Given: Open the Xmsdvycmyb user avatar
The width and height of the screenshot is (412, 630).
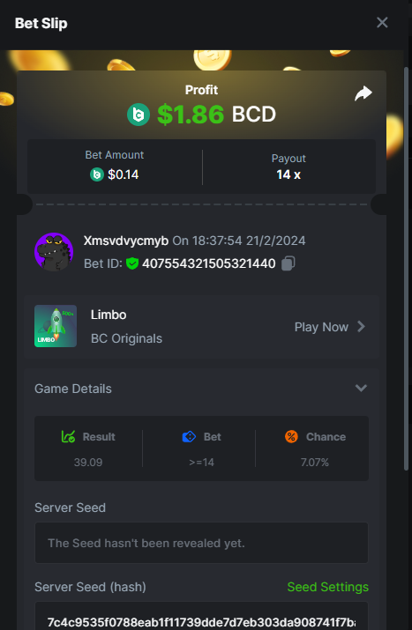Looking at the screenshot, I should 54,252.
